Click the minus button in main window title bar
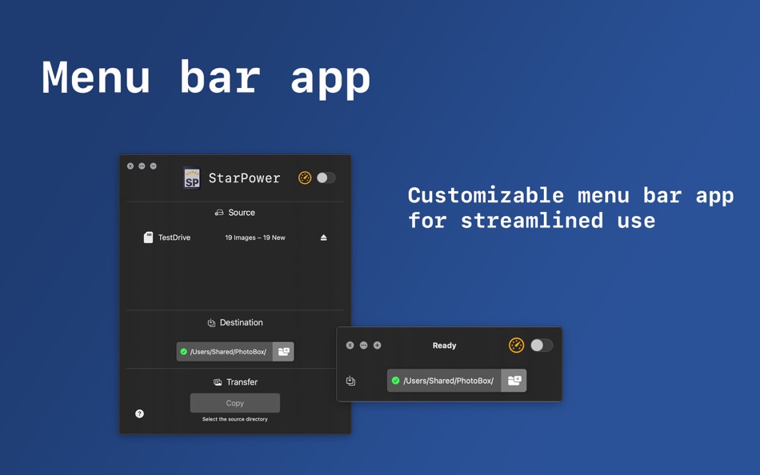 pyautogui.click(x=153, y=166)
